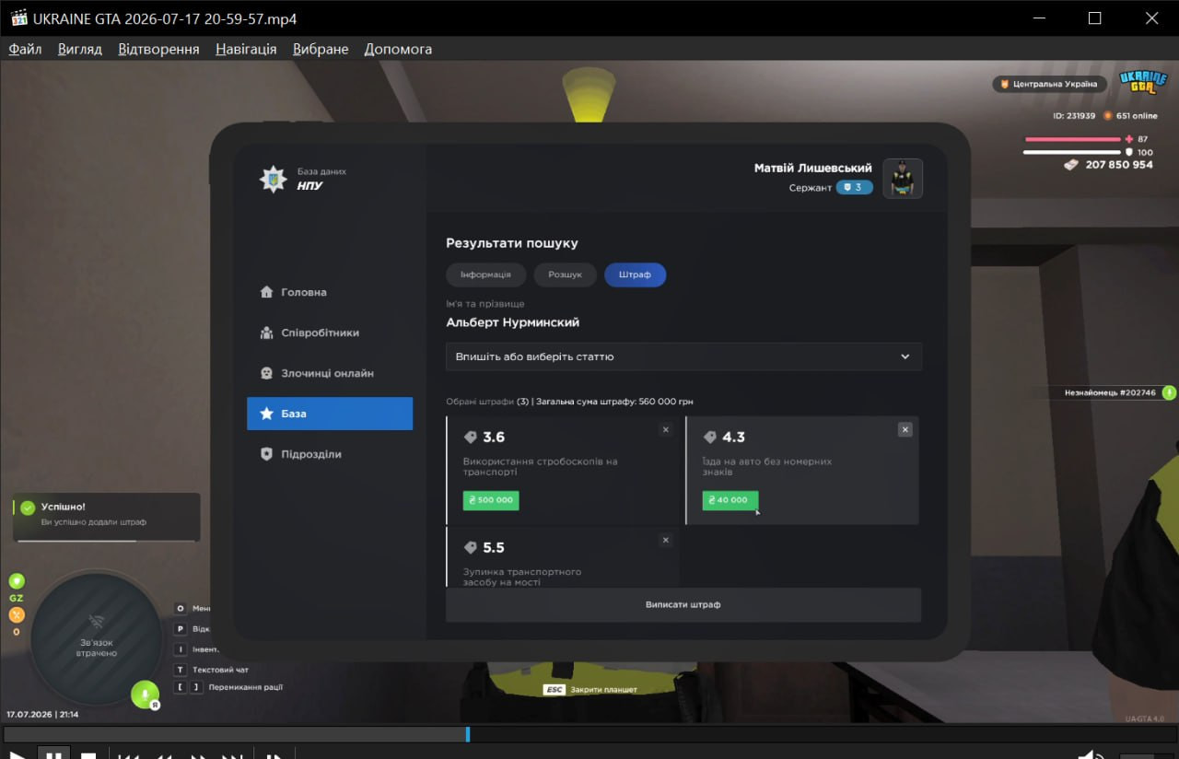Click the 'Використання стробоскопів на транспорті' description
The image size is (1179, 759).
(540, 466)
